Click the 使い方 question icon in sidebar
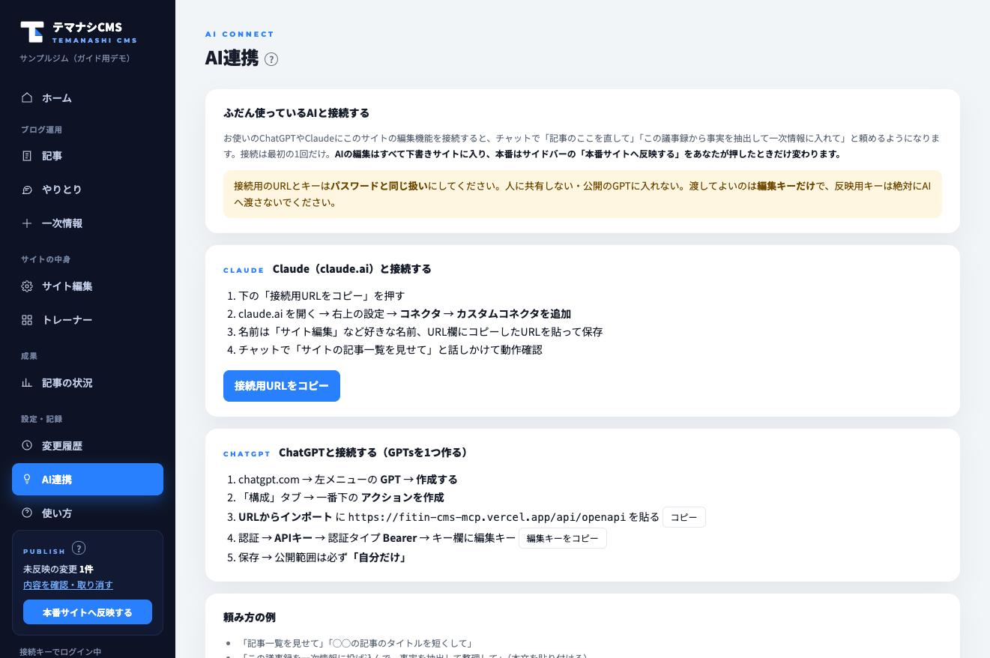 coord(27,513)
